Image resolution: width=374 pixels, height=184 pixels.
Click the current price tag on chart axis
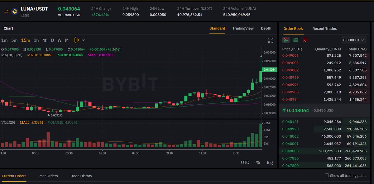click(x=270, y=70)
